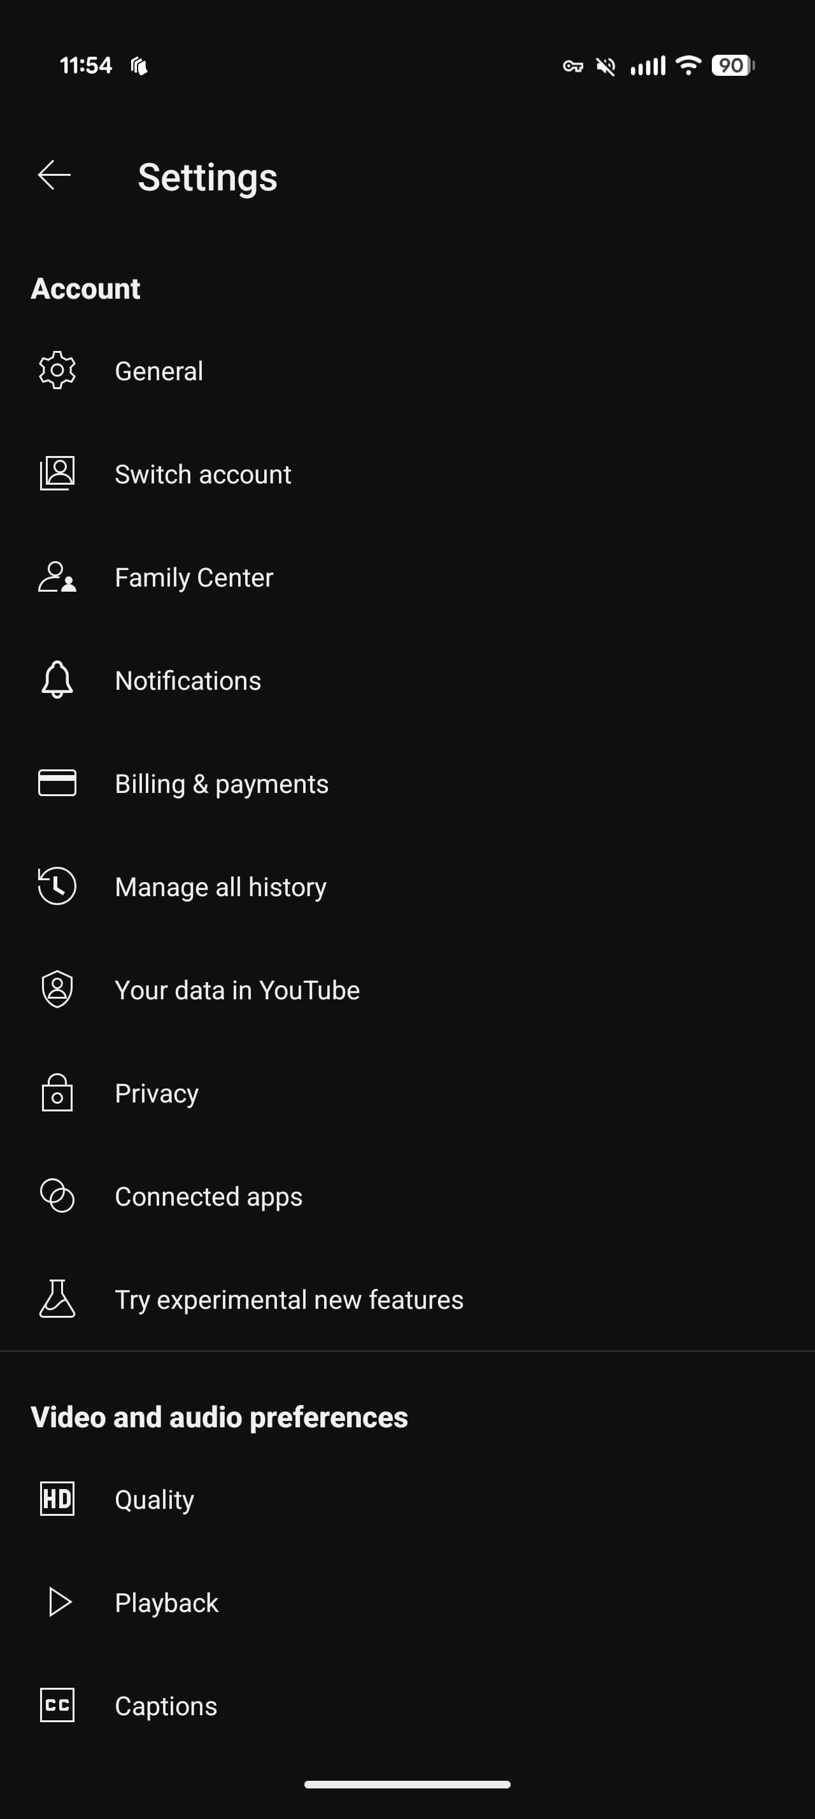Open Billing & payments

coord(222,784)
